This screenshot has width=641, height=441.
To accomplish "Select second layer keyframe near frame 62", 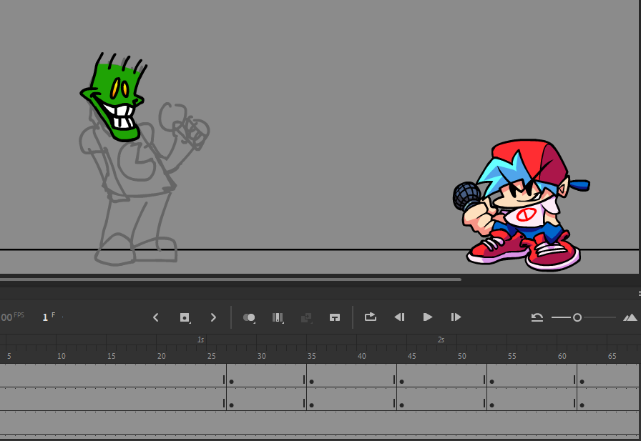I will pos(582,405).
